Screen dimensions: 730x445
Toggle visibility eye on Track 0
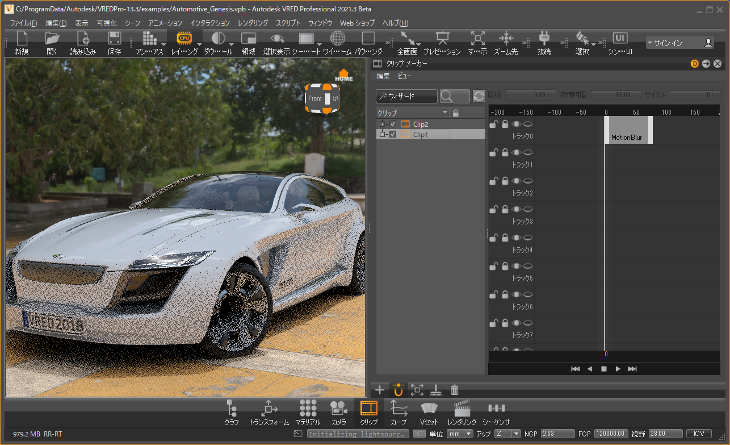[x=516, y=124]
